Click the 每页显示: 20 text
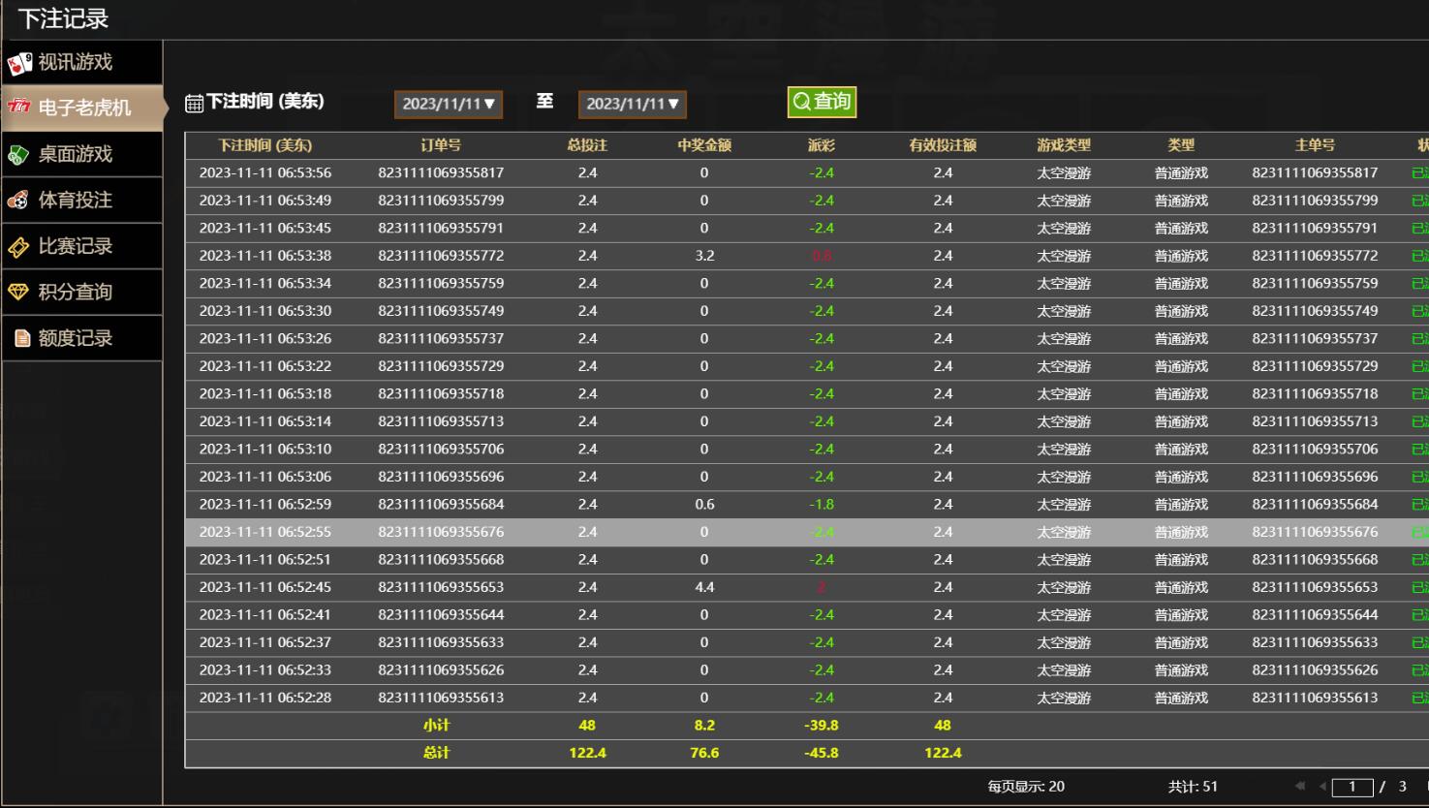The image size is (1429, 808). click(1026, 787)
